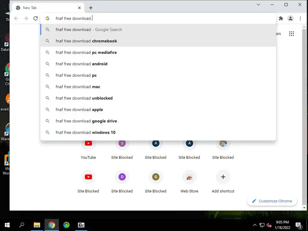The width and height of the screenshot is (308, 231).
Task: Open the notification center icon
Action: click(x=299, y=225)
